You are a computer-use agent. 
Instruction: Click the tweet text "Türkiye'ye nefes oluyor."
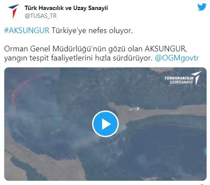coord(92,30)
